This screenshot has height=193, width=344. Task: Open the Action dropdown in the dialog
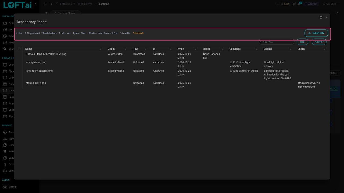tap(319, 42)
